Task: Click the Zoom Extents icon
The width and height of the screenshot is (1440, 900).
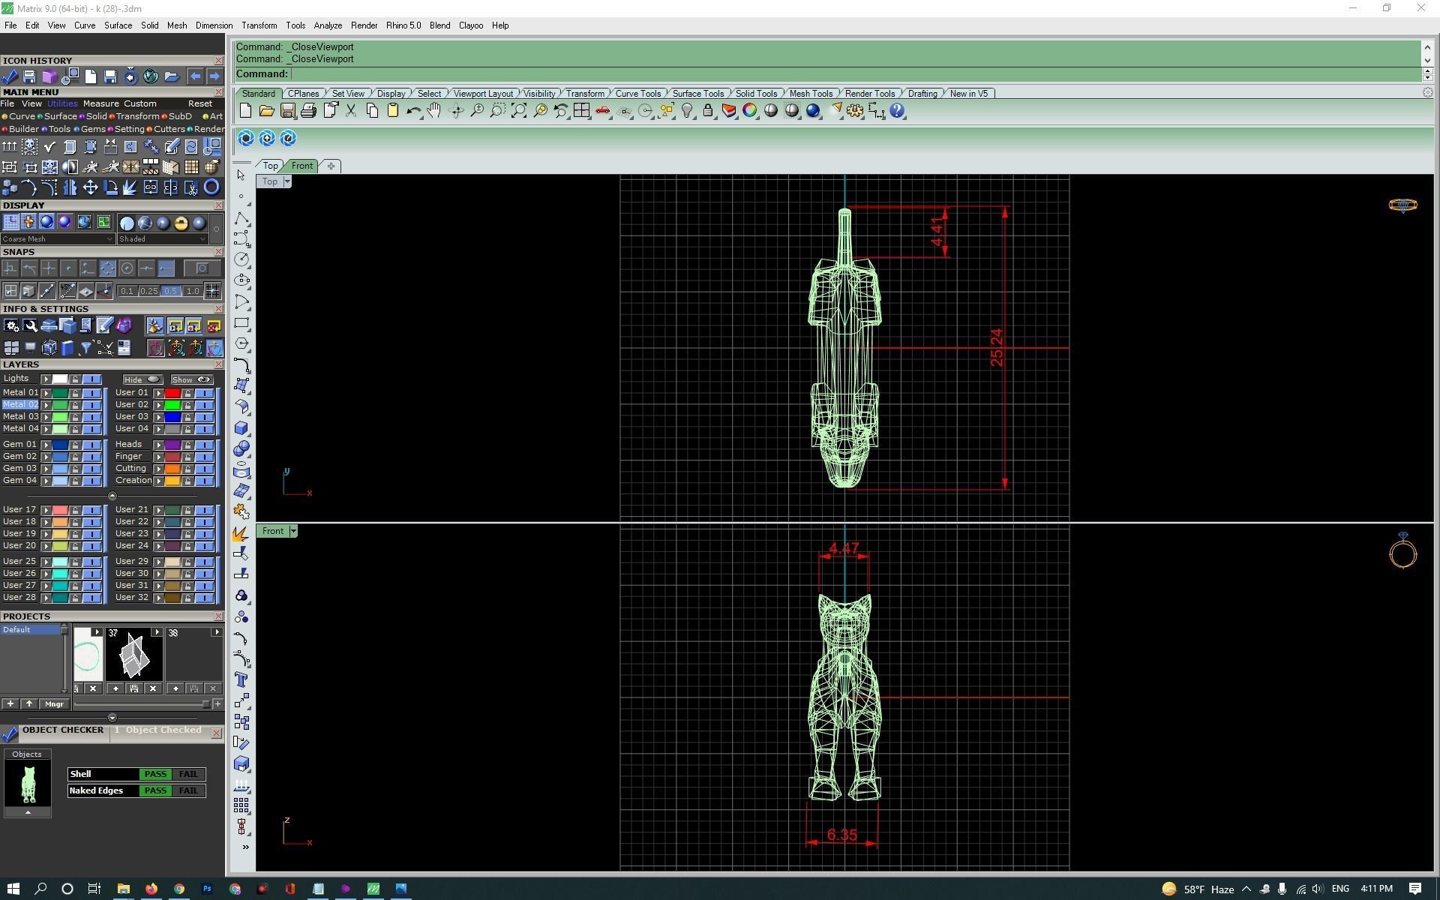Action: [519, 111]
